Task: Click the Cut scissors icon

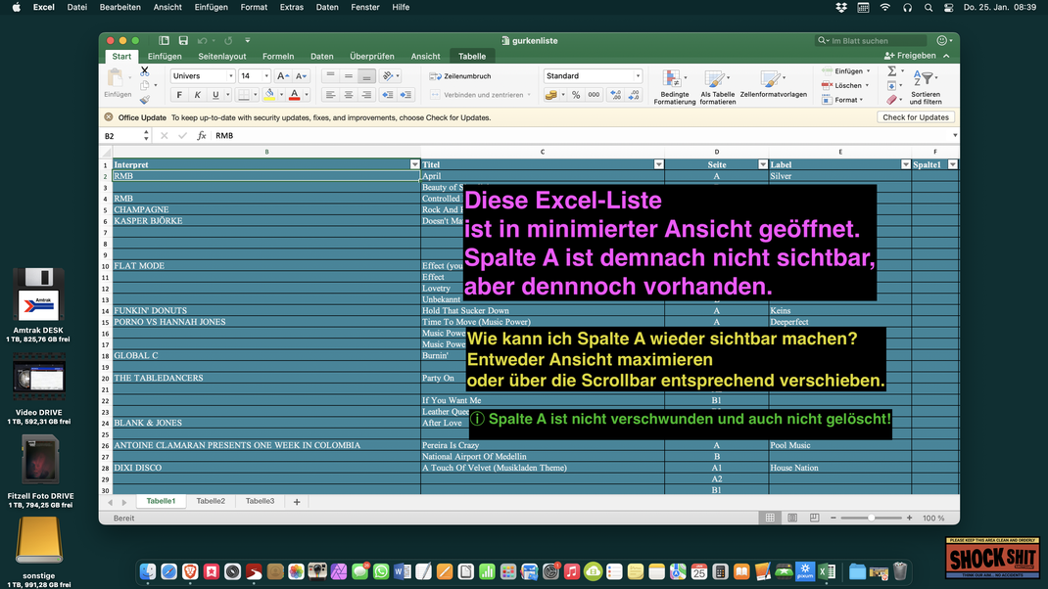Action: pos(144,70)
